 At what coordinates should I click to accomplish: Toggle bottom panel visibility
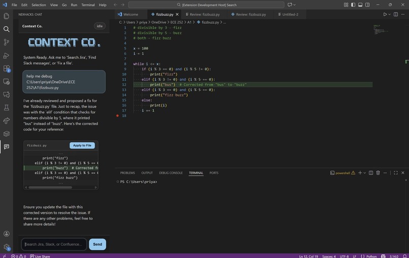[360, 5]
